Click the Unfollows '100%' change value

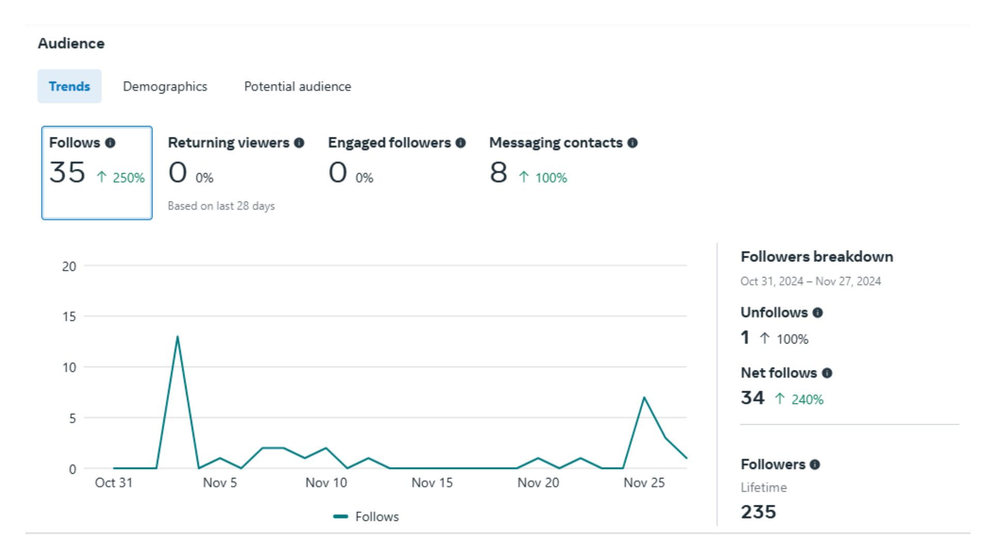pyautogui.click(x=793, y=339)
